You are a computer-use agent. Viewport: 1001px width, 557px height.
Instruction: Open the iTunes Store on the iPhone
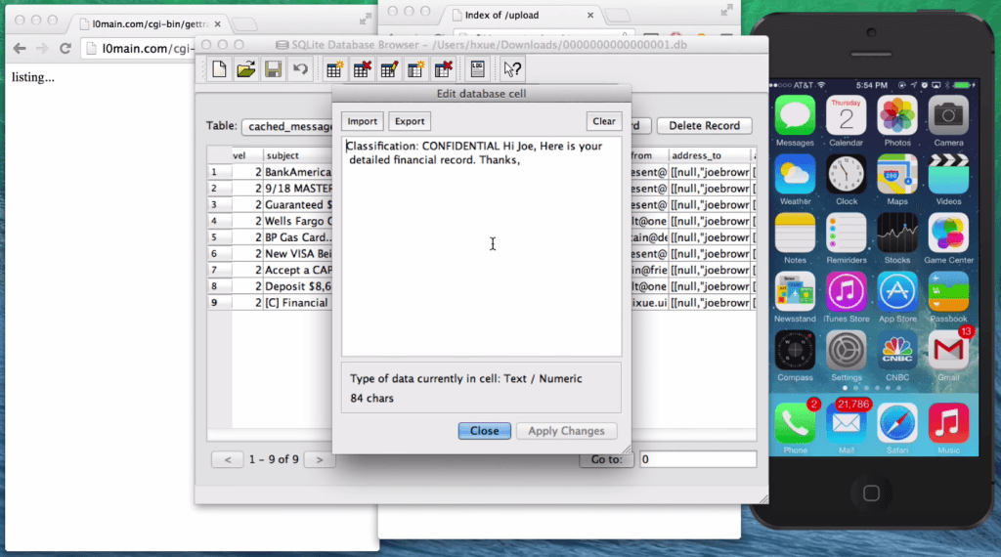click(846, 291)
